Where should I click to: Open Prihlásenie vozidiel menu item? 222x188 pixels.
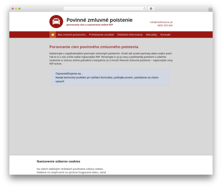pyautogui.click(x=101, y=35)
